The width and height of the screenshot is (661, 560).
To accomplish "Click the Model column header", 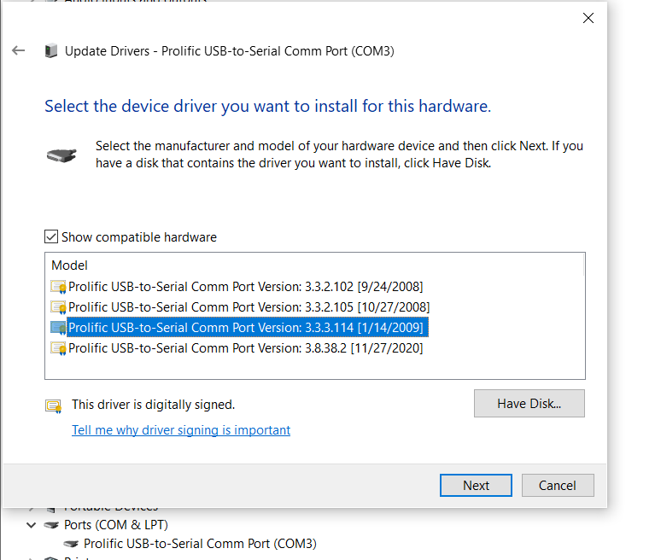I will 69,265.
